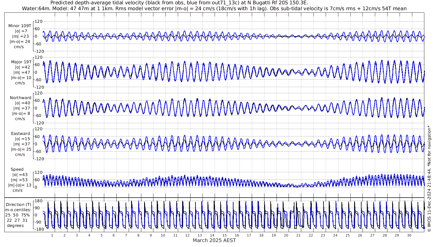The width and height of the screenshot is (433, 247).
Task: Select the 'Direction (T)' panel label
Action: [x=19, y=205]
